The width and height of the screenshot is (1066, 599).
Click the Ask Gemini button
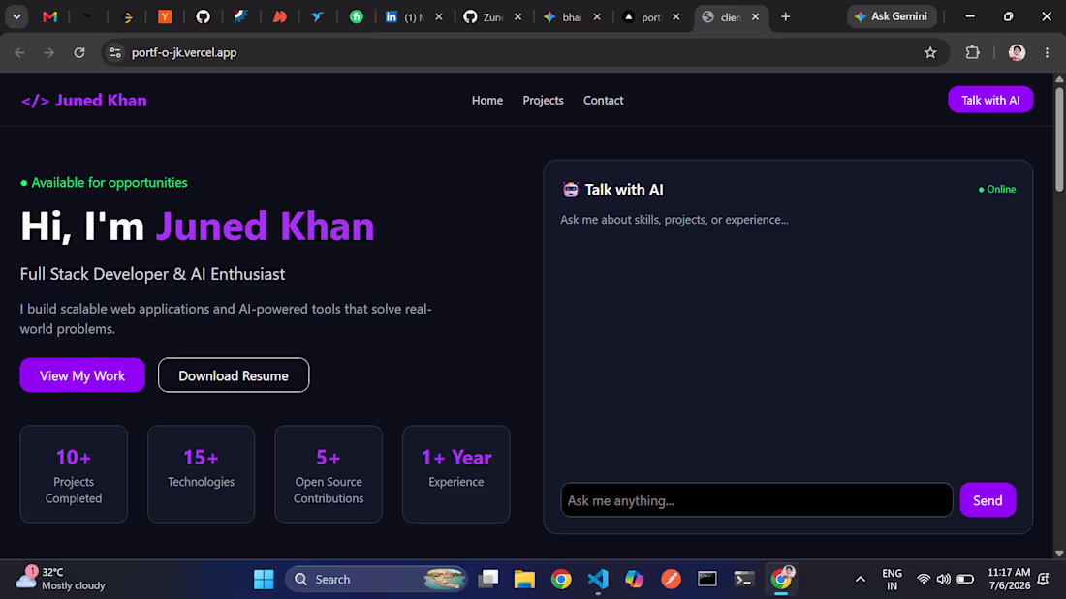[x=892, y=16]
